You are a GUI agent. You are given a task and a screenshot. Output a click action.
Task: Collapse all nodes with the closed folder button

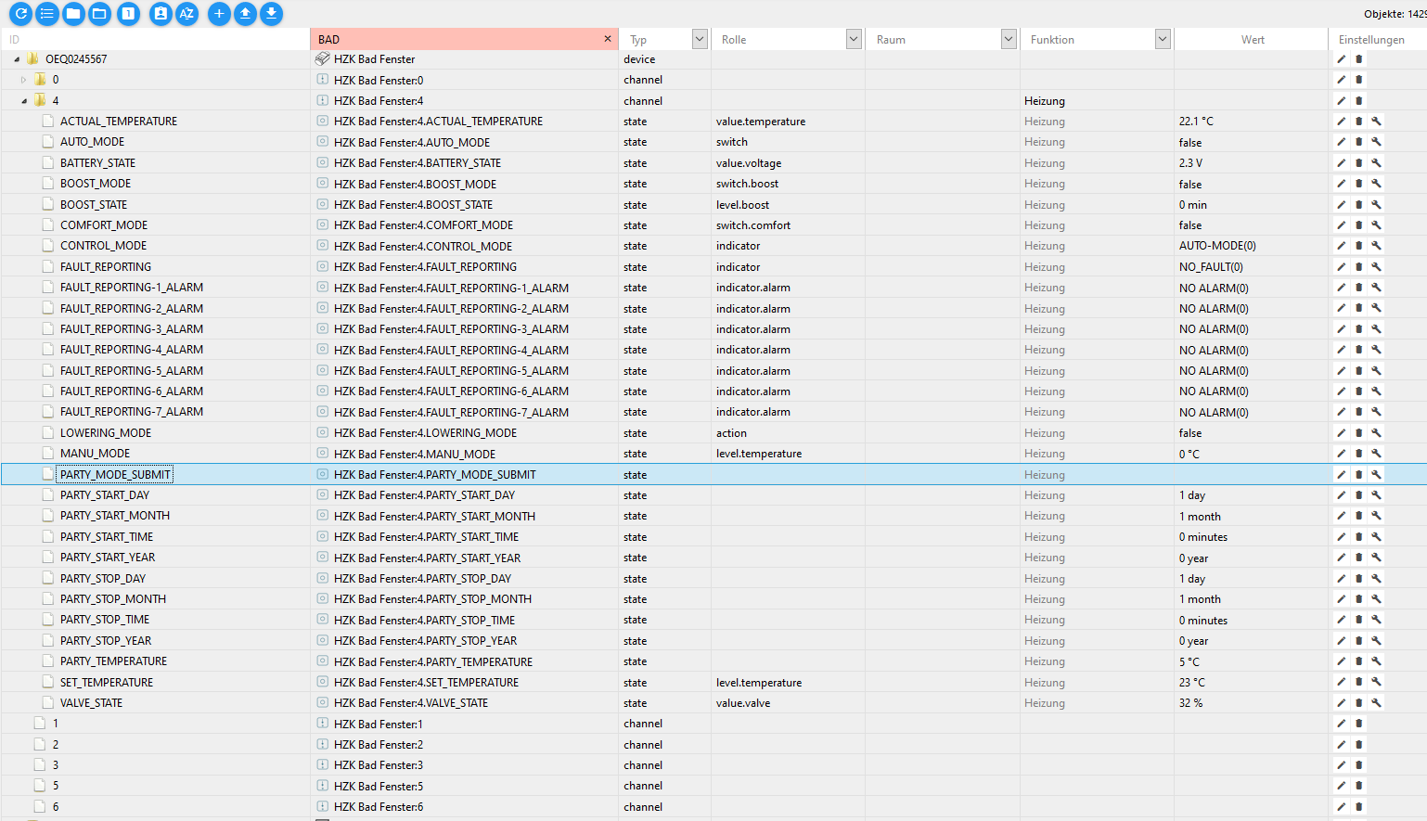coord(73,14)
